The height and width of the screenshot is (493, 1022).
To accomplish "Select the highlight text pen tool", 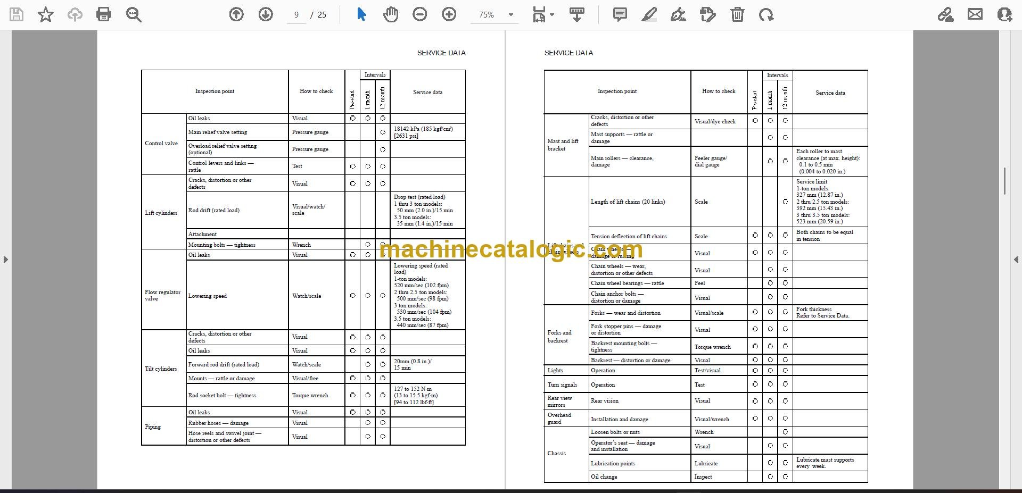I will tap(649, 15).
